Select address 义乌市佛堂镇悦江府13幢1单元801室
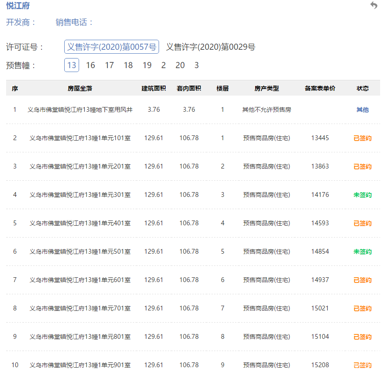 coord(80,337)
